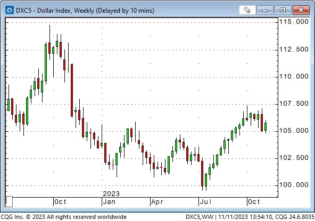Click the chain link icon button
The height and width of the screenshot is (221, 315).
(247, 10)
